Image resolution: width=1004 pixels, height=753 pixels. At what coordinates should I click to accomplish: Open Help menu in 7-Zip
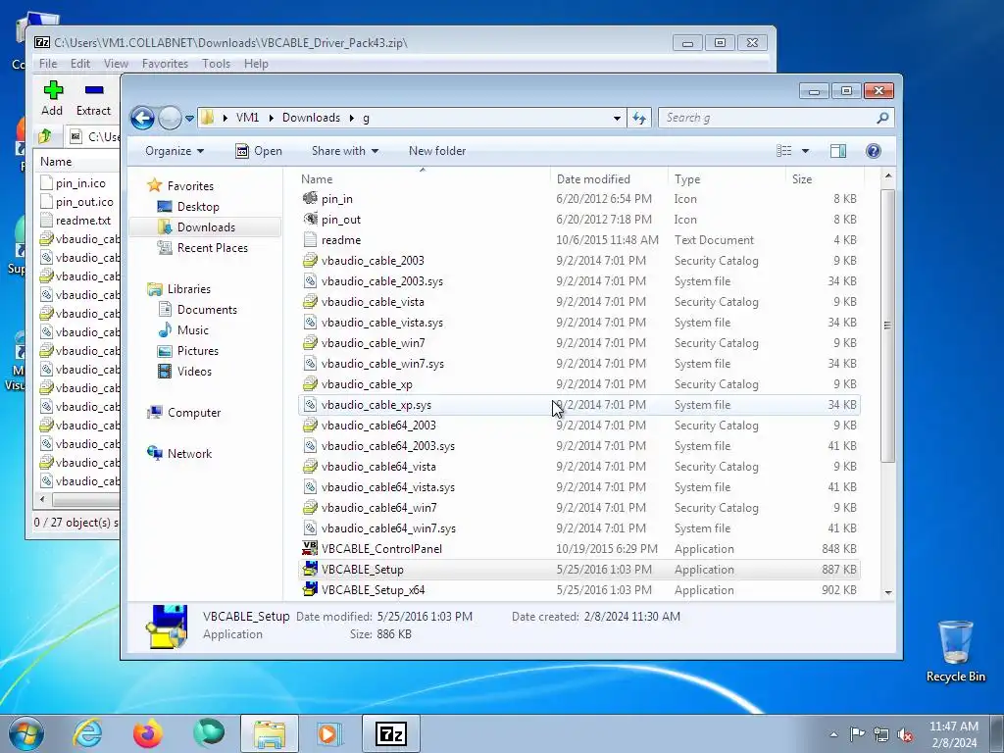click(256, 64)
